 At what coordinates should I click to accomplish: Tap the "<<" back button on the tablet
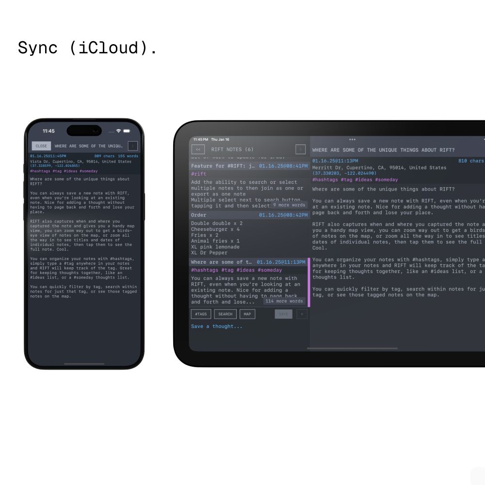[x=198, y=149]
